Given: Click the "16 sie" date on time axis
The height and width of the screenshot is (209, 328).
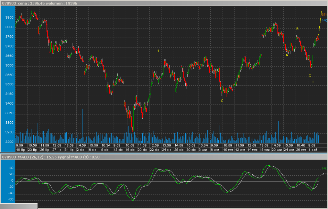Looking at the screenshot, I should coord(130,150).
